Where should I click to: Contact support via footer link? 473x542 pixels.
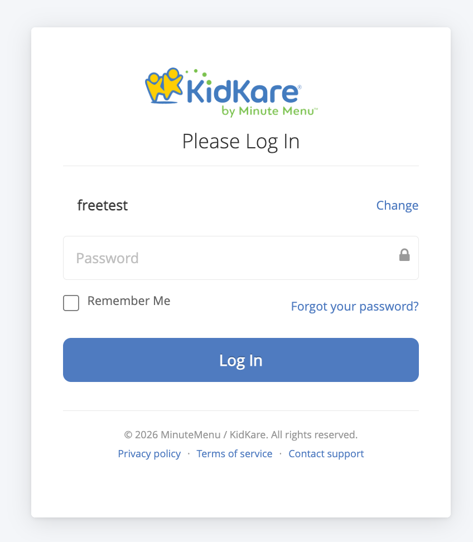[x=326, y=453]
